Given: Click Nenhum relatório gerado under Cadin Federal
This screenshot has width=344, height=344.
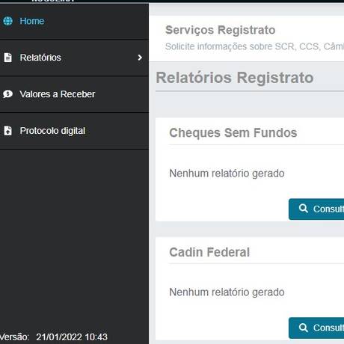Looking at the screenshot, I should [227, 292].
